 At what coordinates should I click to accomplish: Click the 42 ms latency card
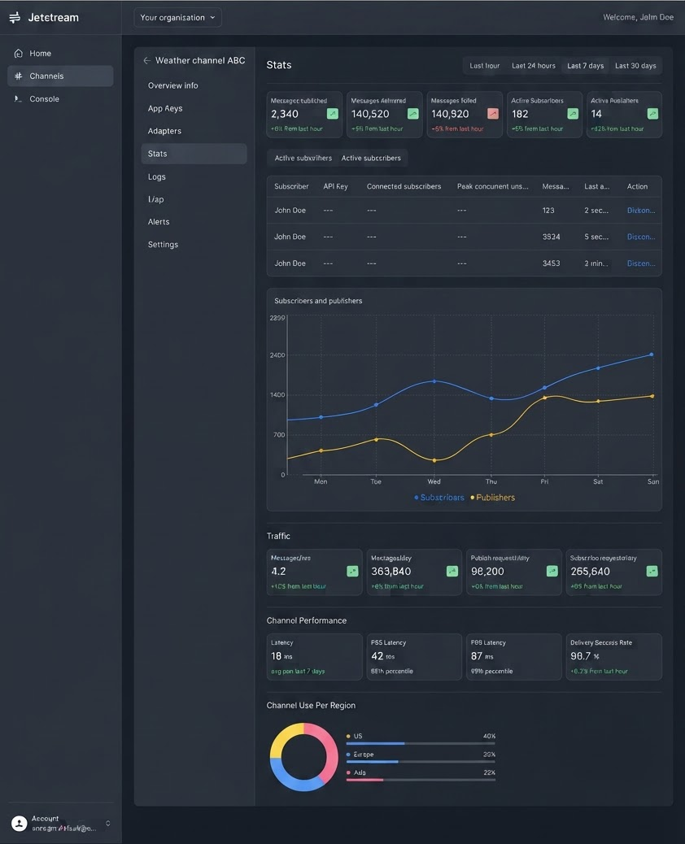tap(414, 657)
